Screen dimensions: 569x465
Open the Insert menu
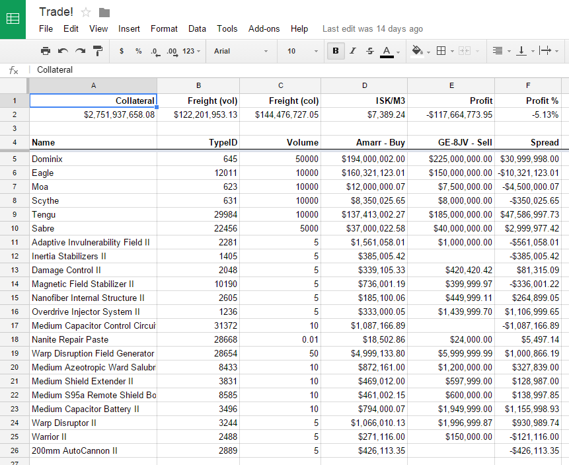pyautogui.click(x=129, y=28)
